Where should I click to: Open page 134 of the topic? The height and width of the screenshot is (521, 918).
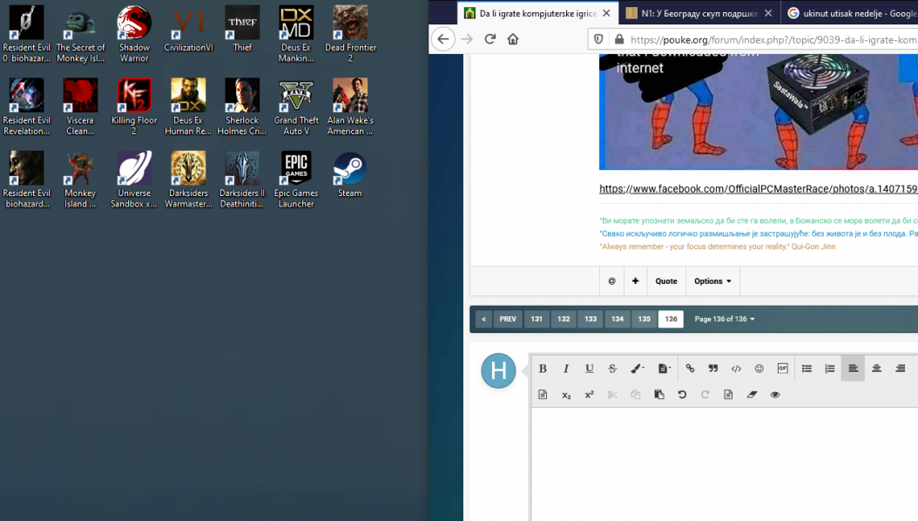617,319
